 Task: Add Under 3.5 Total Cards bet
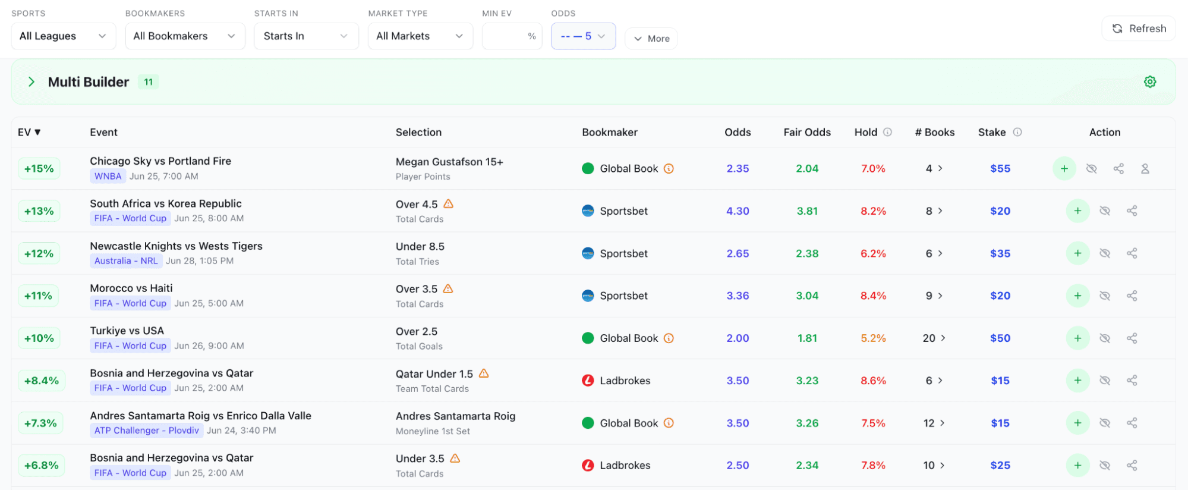point(1077,465)
